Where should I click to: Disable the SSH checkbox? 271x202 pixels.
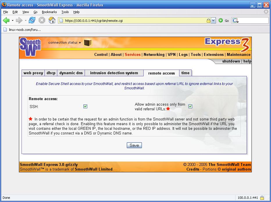[85, 106]
